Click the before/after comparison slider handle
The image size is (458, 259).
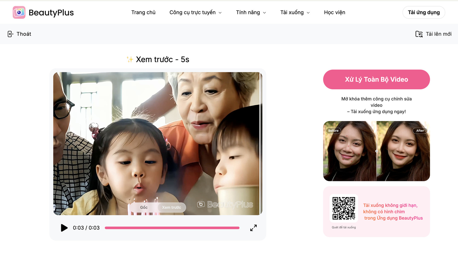pyautogui.click(x=376, y=151)
